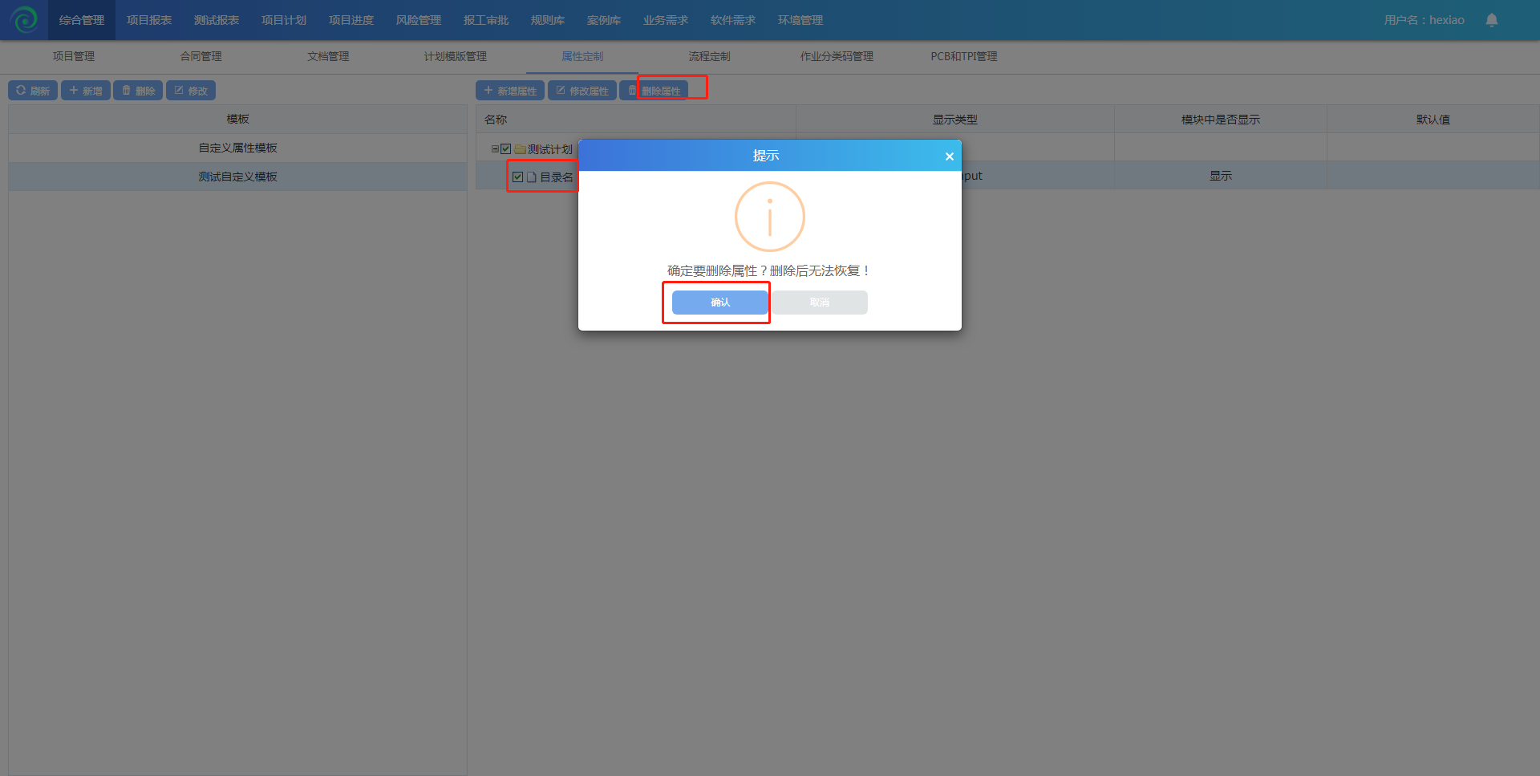Switch to the 合同管理 tab
1540x776 pixels.
click(x=201, y=56)
